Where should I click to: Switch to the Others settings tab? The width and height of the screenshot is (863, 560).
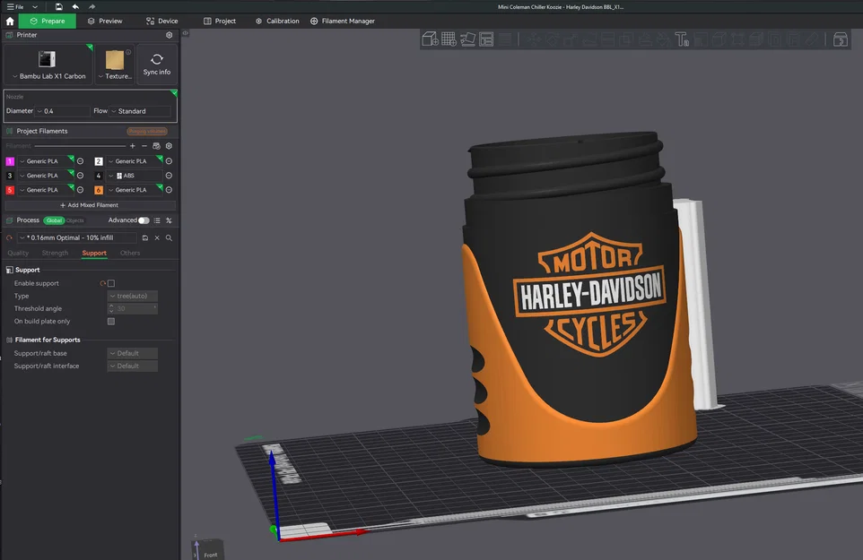(x=130, y=253)
